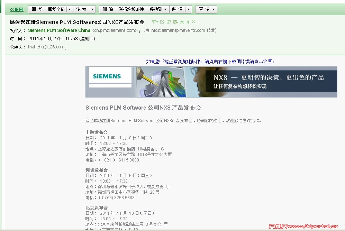This screenshot has width=345, height=231.
Task: Click the add to calendar icon
Action: pyautogui.click(x=175, y=21)
